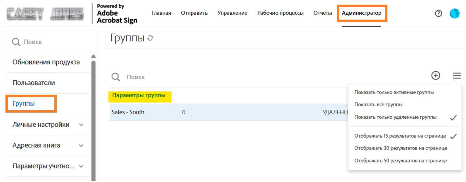Image resolution: width=466 pixels, height=182 pixels.
Task: Expand the Личные настройки section
Action: tap(81, 125)
